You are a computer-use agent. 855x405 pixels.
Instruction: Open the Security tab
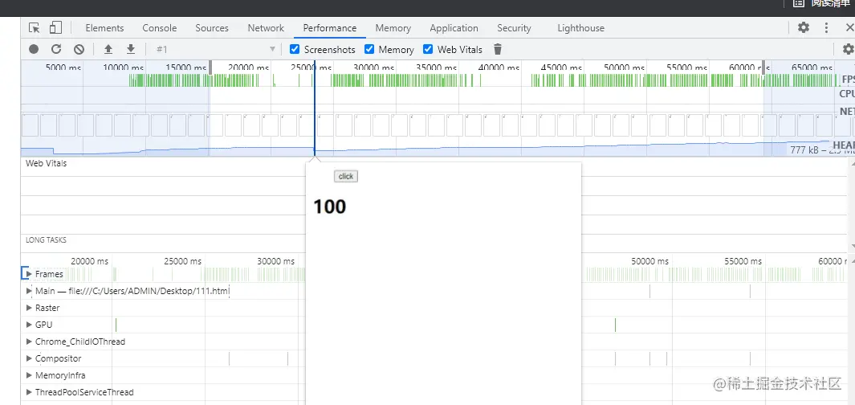point(514,28)
